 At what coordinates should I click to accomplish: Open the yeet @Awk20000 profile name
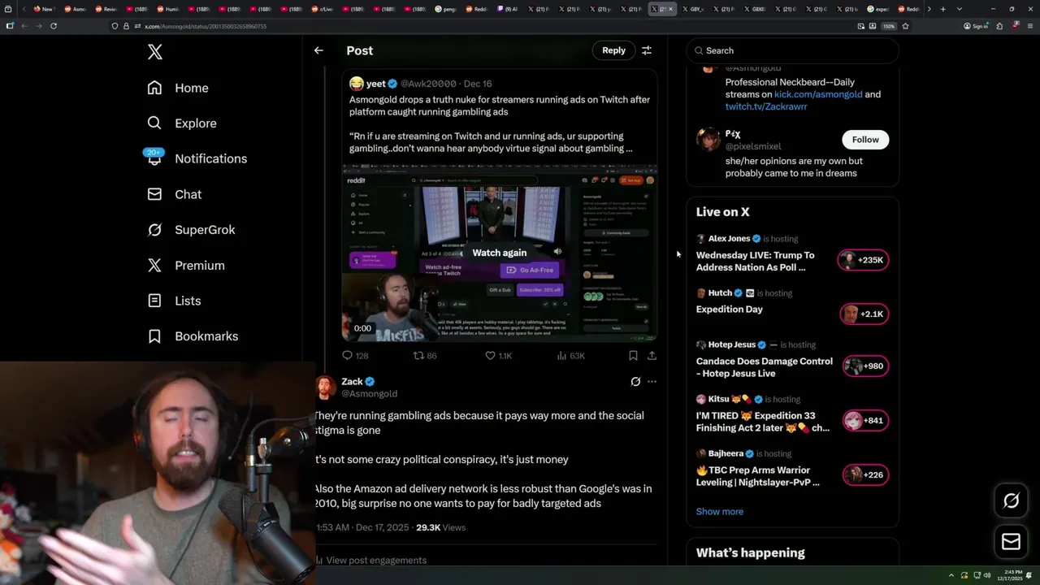point(376,84)
